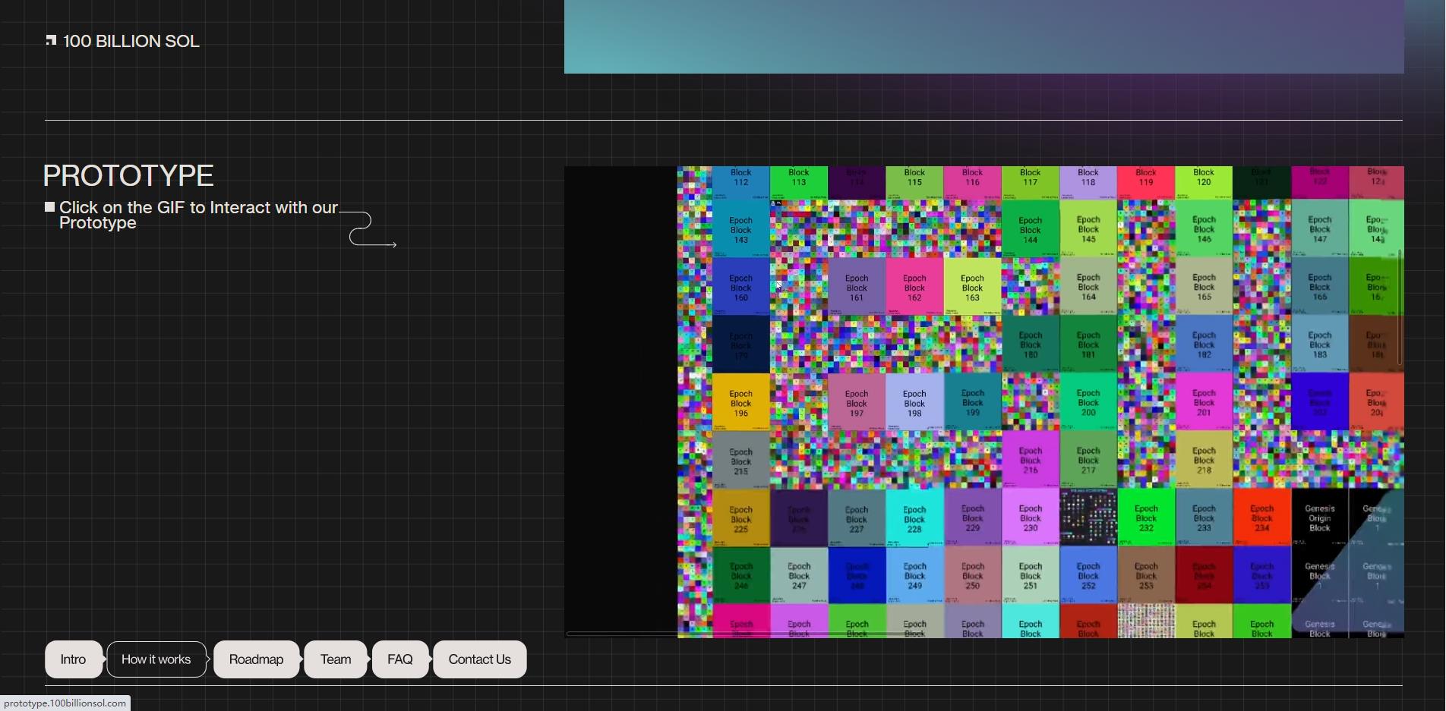
Task: Pick the magenta Epoch Block 216 tile
Action: [x=1031, y=460]
